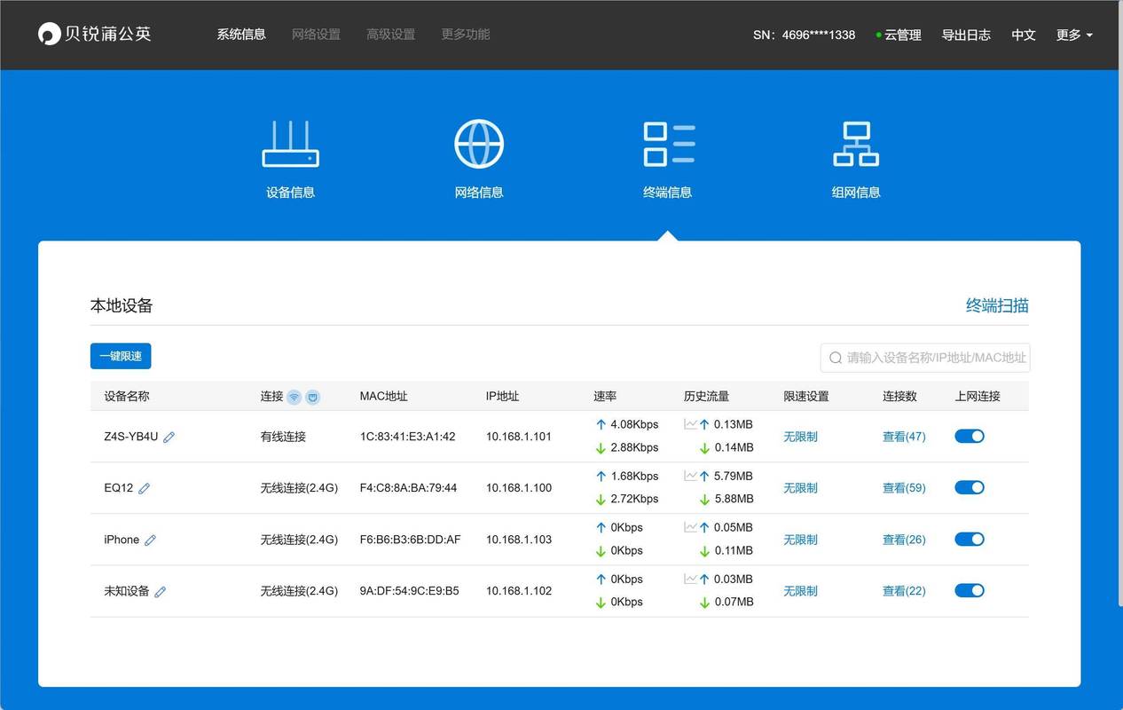Click the 历史流量 column header
1123x710 pixels.
(706, 397)
